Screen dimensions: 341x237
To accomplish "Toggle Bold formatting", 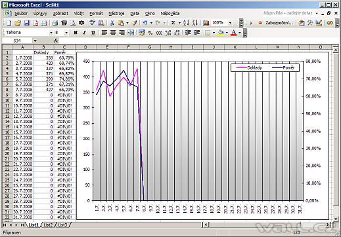I will (76, 33).
